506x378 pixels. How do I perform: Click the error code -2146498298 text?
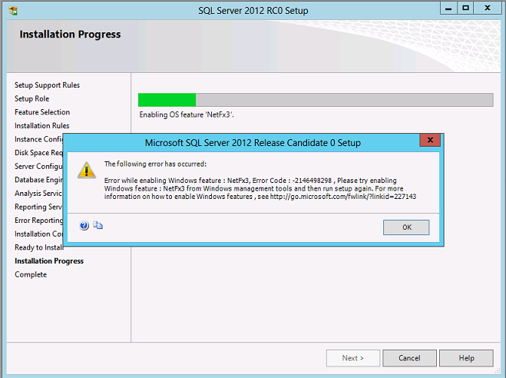pyautogui.click(x=312, y=181)
